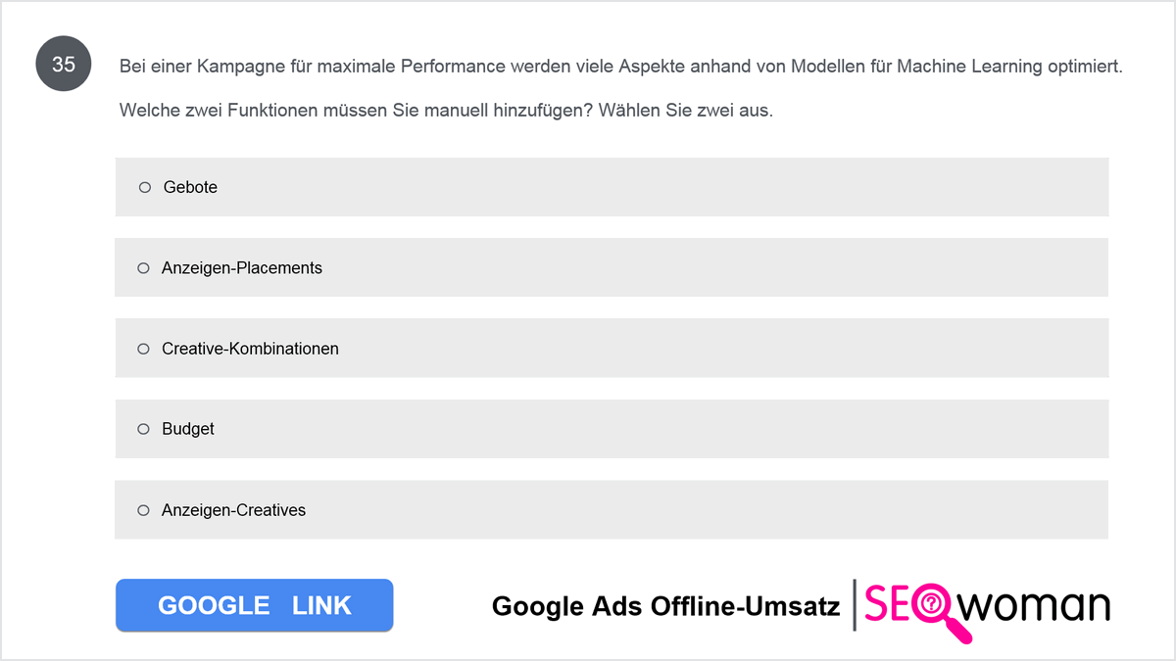Image resolution: width=1176 pixels, height=661 pixels.
Task: Choose the Creative-Kombinationen radio option
Action: [x=143, y=349]
